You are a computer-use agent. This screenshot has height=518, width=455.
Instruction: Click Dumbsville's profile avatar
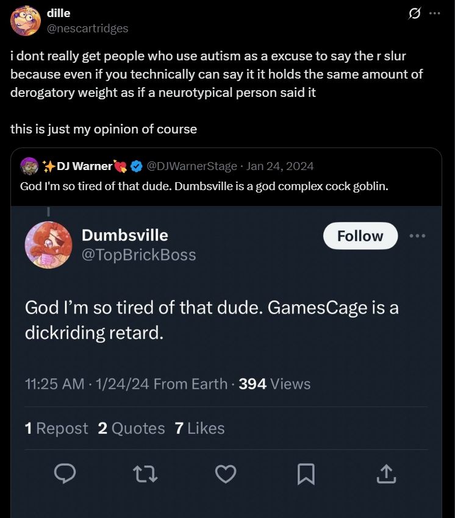48,244
